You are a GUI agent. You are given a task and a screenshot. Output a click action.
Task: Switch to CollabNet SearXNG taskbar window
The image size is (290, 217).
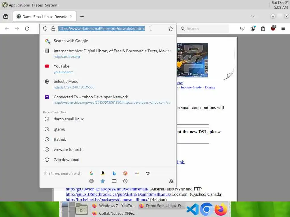tap(115, 213)
